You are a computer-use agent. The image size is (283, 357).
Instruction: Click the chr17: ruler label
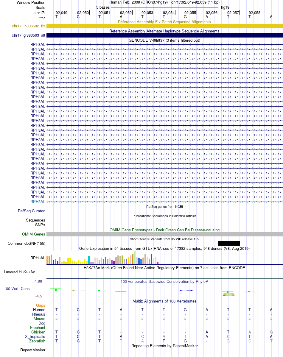(40, 13)
